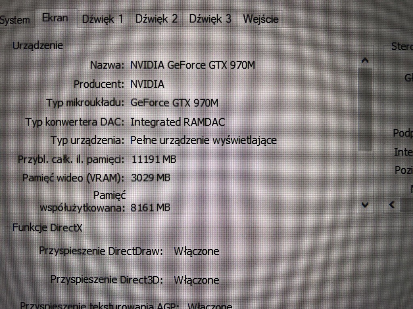
Task: Click the VRAM value '3029 MB'
Action: click(150, 178)
